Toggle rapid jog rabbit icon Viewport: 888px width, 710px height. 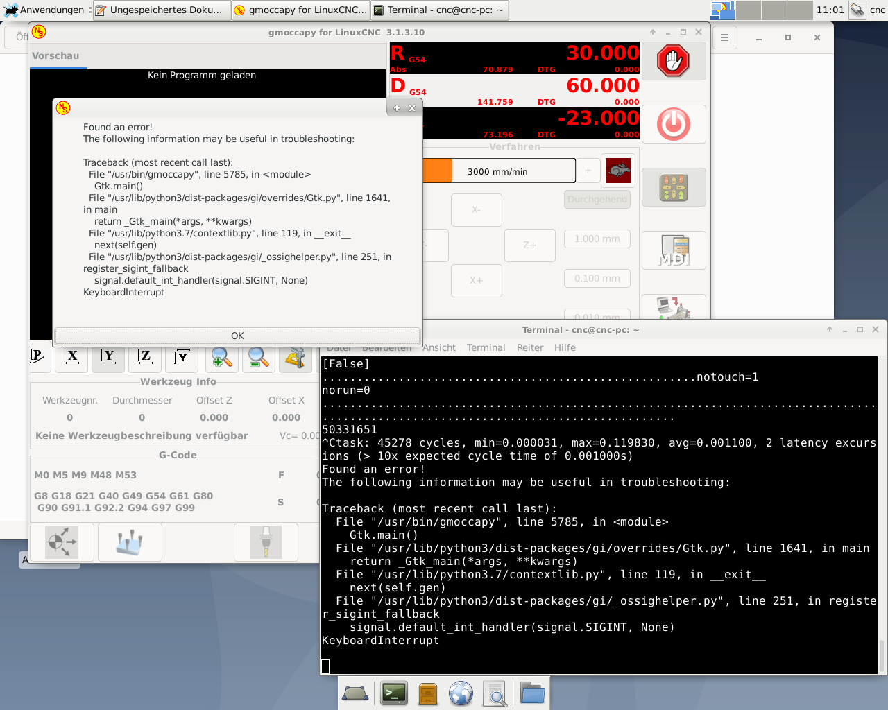click(618, 171)
